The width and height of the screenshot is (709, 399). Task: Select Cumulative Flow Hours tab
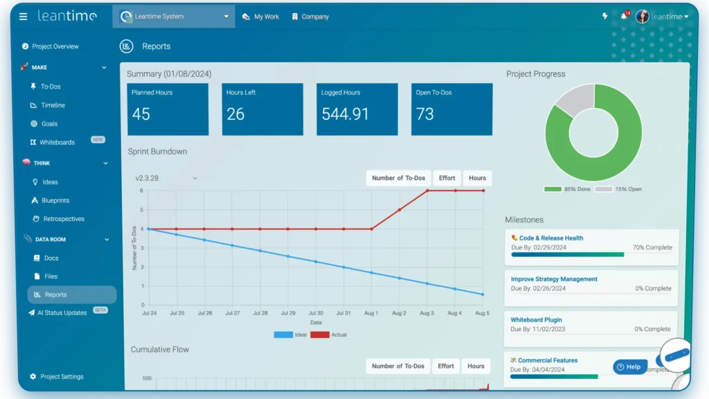(476, 366)
